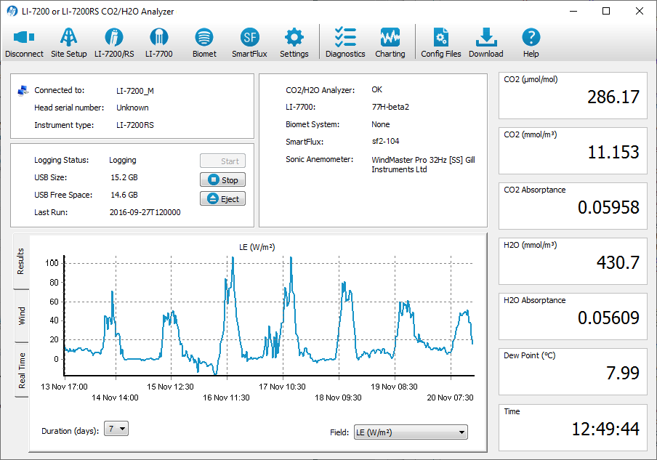Click the instrument type value LI-7200RS

(x=135, y=125)
